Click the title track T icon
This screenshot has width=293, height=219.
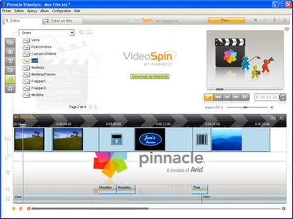pos(8,172)
